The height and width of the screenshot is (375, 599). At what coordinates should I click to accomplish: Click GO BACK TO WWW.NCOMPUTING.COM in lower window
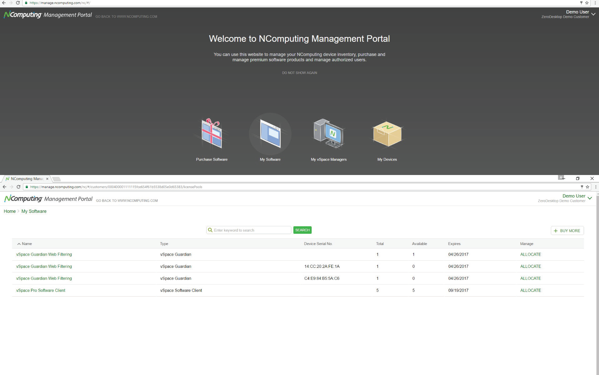127,201
